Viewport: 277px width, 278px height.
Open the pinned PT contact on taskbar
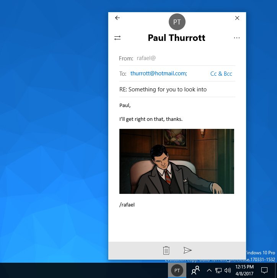click(x=177, y=270)
